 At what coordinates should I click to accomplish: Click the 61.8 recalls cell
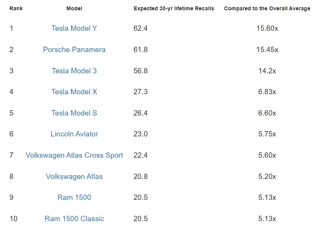coord(140,50)
